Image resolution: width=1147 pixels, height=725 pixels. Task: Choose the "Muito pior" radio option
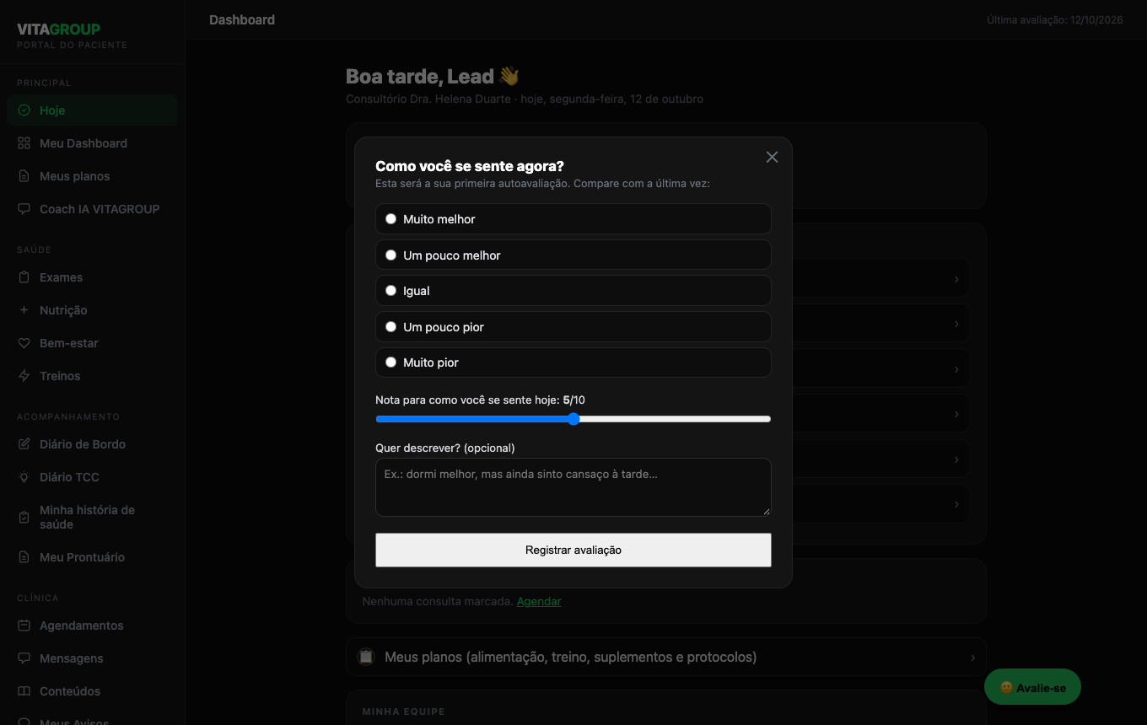coord(390,362)
